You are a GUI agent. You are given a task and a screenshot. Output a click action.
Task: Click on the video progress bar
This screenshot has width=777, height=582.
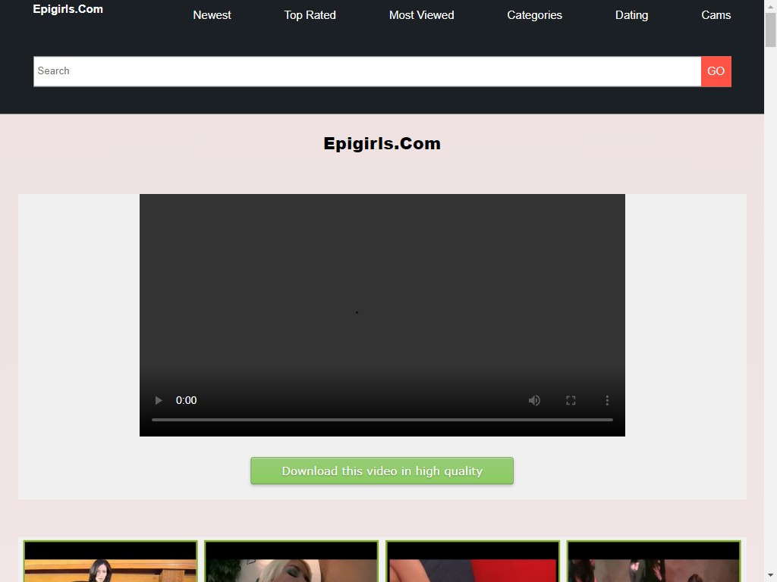pos(382,420)
